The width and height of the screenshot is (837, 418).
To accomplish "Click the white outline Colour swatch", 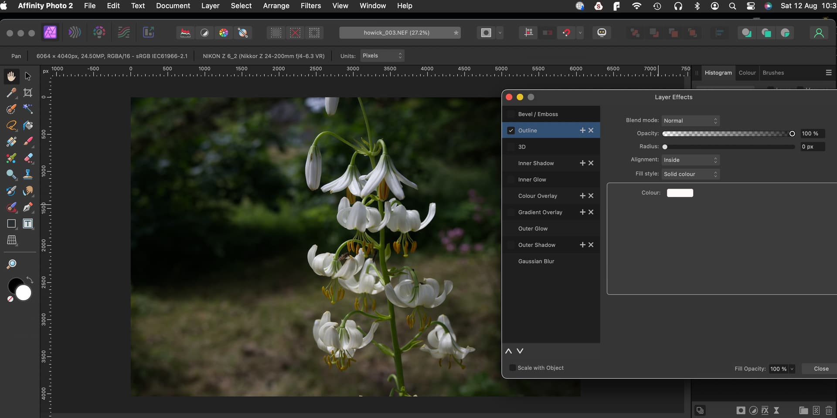I will click(680, 193).
